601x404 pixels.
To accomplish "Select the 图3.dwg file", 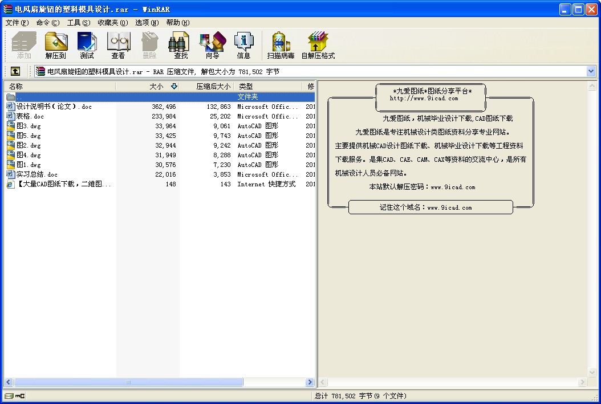I will tap(29, 126).
